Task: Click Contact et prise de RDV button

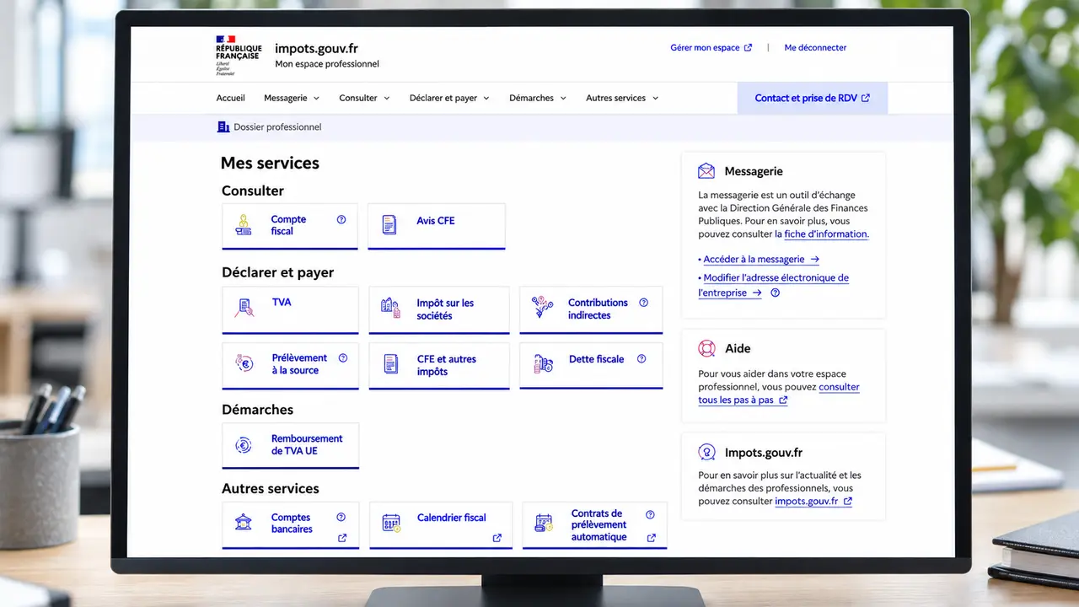Action: pyautogui.click(x=813, y=98)
